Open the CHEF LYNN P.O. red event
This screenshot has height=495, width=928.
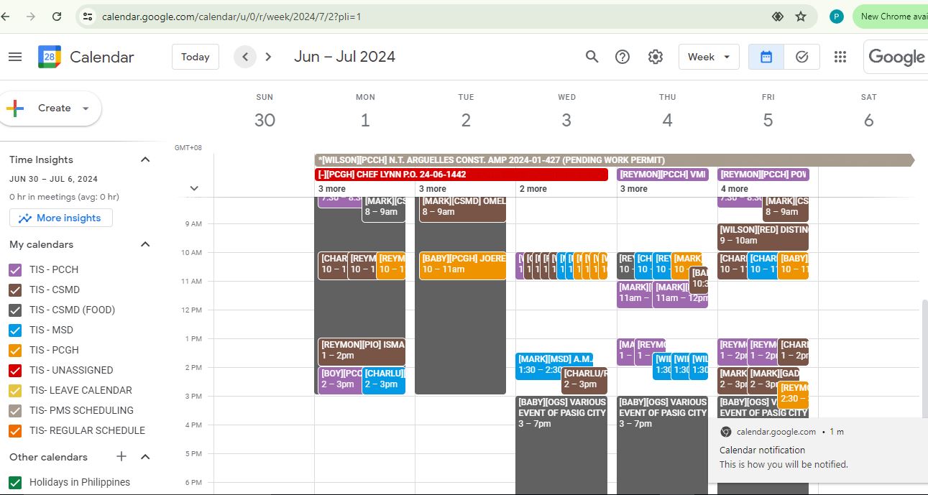tap(461, 175)
